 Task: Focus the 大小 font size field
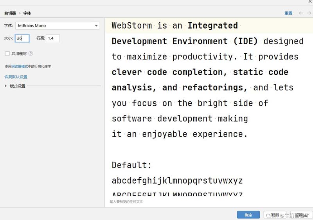tap(22, 38)
